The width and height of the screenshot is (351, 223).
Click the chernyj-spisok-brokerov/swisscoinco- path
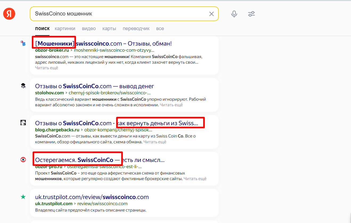(x=110, y=93)
